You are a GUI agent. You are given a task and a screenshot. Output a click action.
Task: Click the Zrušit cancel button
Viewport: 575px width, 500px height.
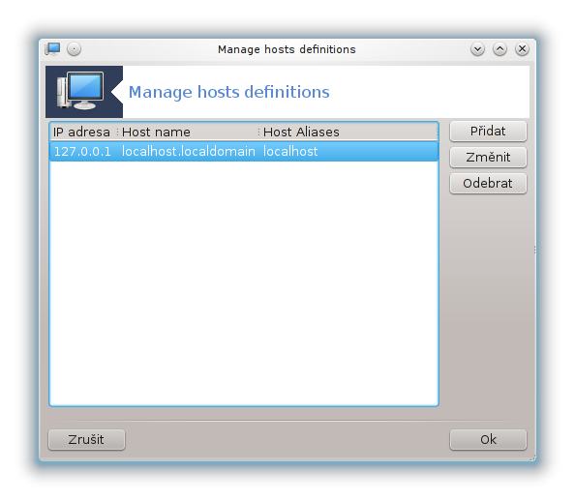click(86, 440)
